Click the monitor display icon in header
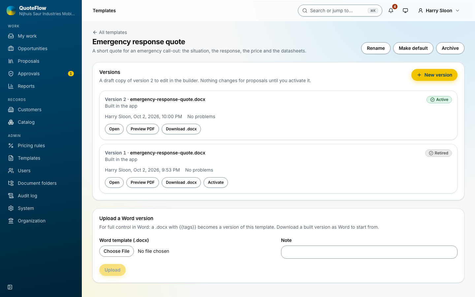The width and height of the screenshot is (475, 297). [x=405, y=11]
